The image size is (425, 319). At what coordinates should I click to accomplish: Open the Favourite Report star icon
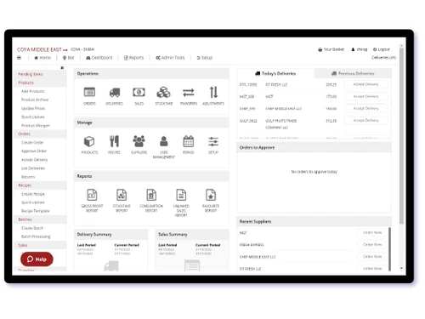[211, 195]
